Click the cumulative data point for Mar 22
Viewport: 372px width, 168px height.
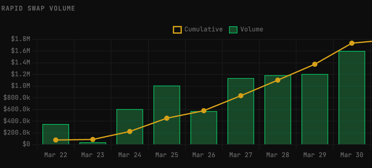pos(56,140)
